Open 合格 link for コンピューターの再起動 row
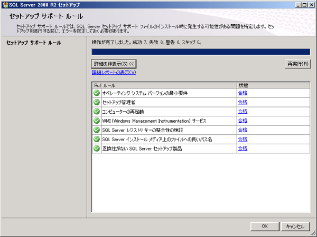The height and width of the screenshot is (237, 317). pyautogui.click(x=243, y=112)
